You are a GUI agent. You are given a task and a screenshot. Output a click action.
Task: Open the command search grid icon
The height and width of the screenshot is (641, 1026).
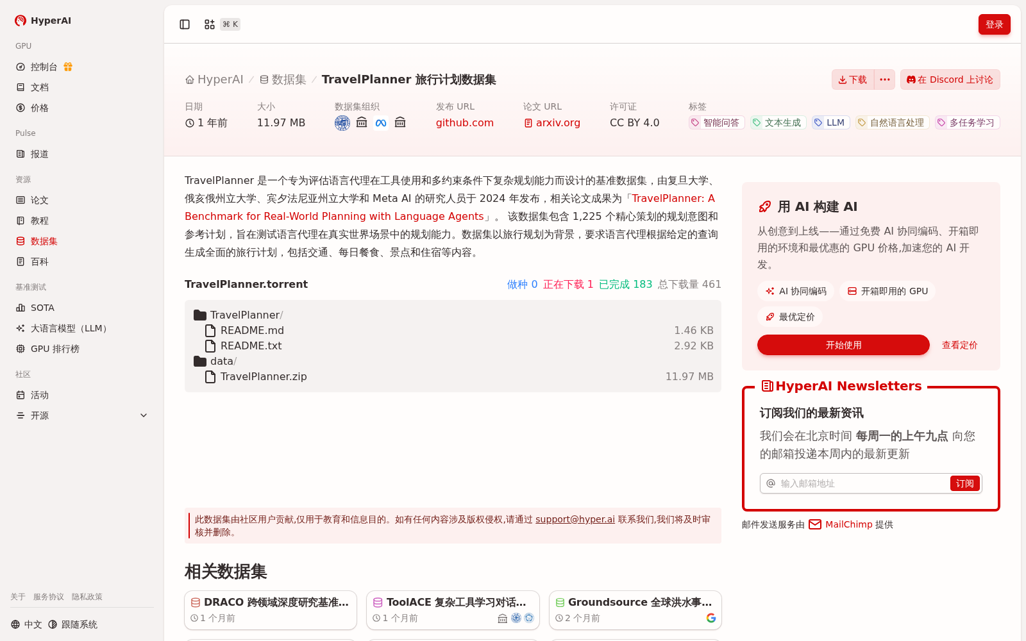pyautogui.click(x=210, y=24)
